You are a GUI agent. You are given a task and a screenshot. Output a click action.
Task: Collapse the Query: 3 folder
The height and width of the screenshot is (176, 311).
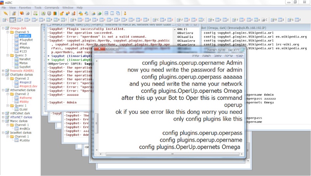(x=7, y=55)
